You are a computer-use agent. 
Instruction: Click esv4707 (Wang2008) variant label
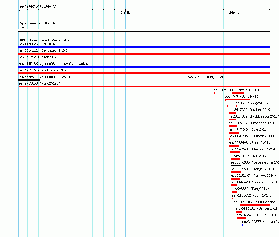[x=242, y=97]
